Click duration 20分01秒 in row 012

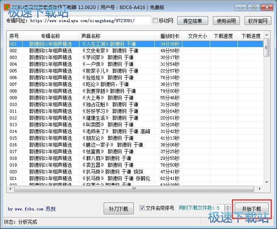(x=170, y=118)
